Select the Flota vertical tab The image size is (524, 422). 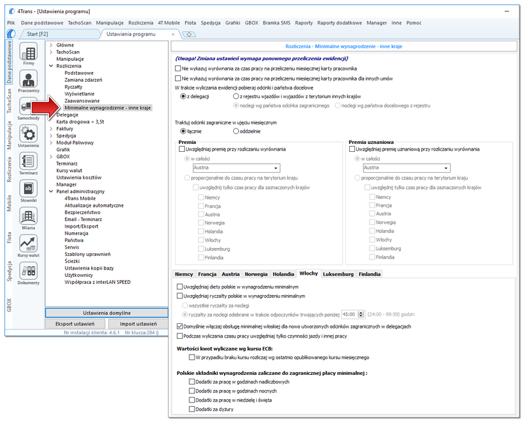[9, 237]
